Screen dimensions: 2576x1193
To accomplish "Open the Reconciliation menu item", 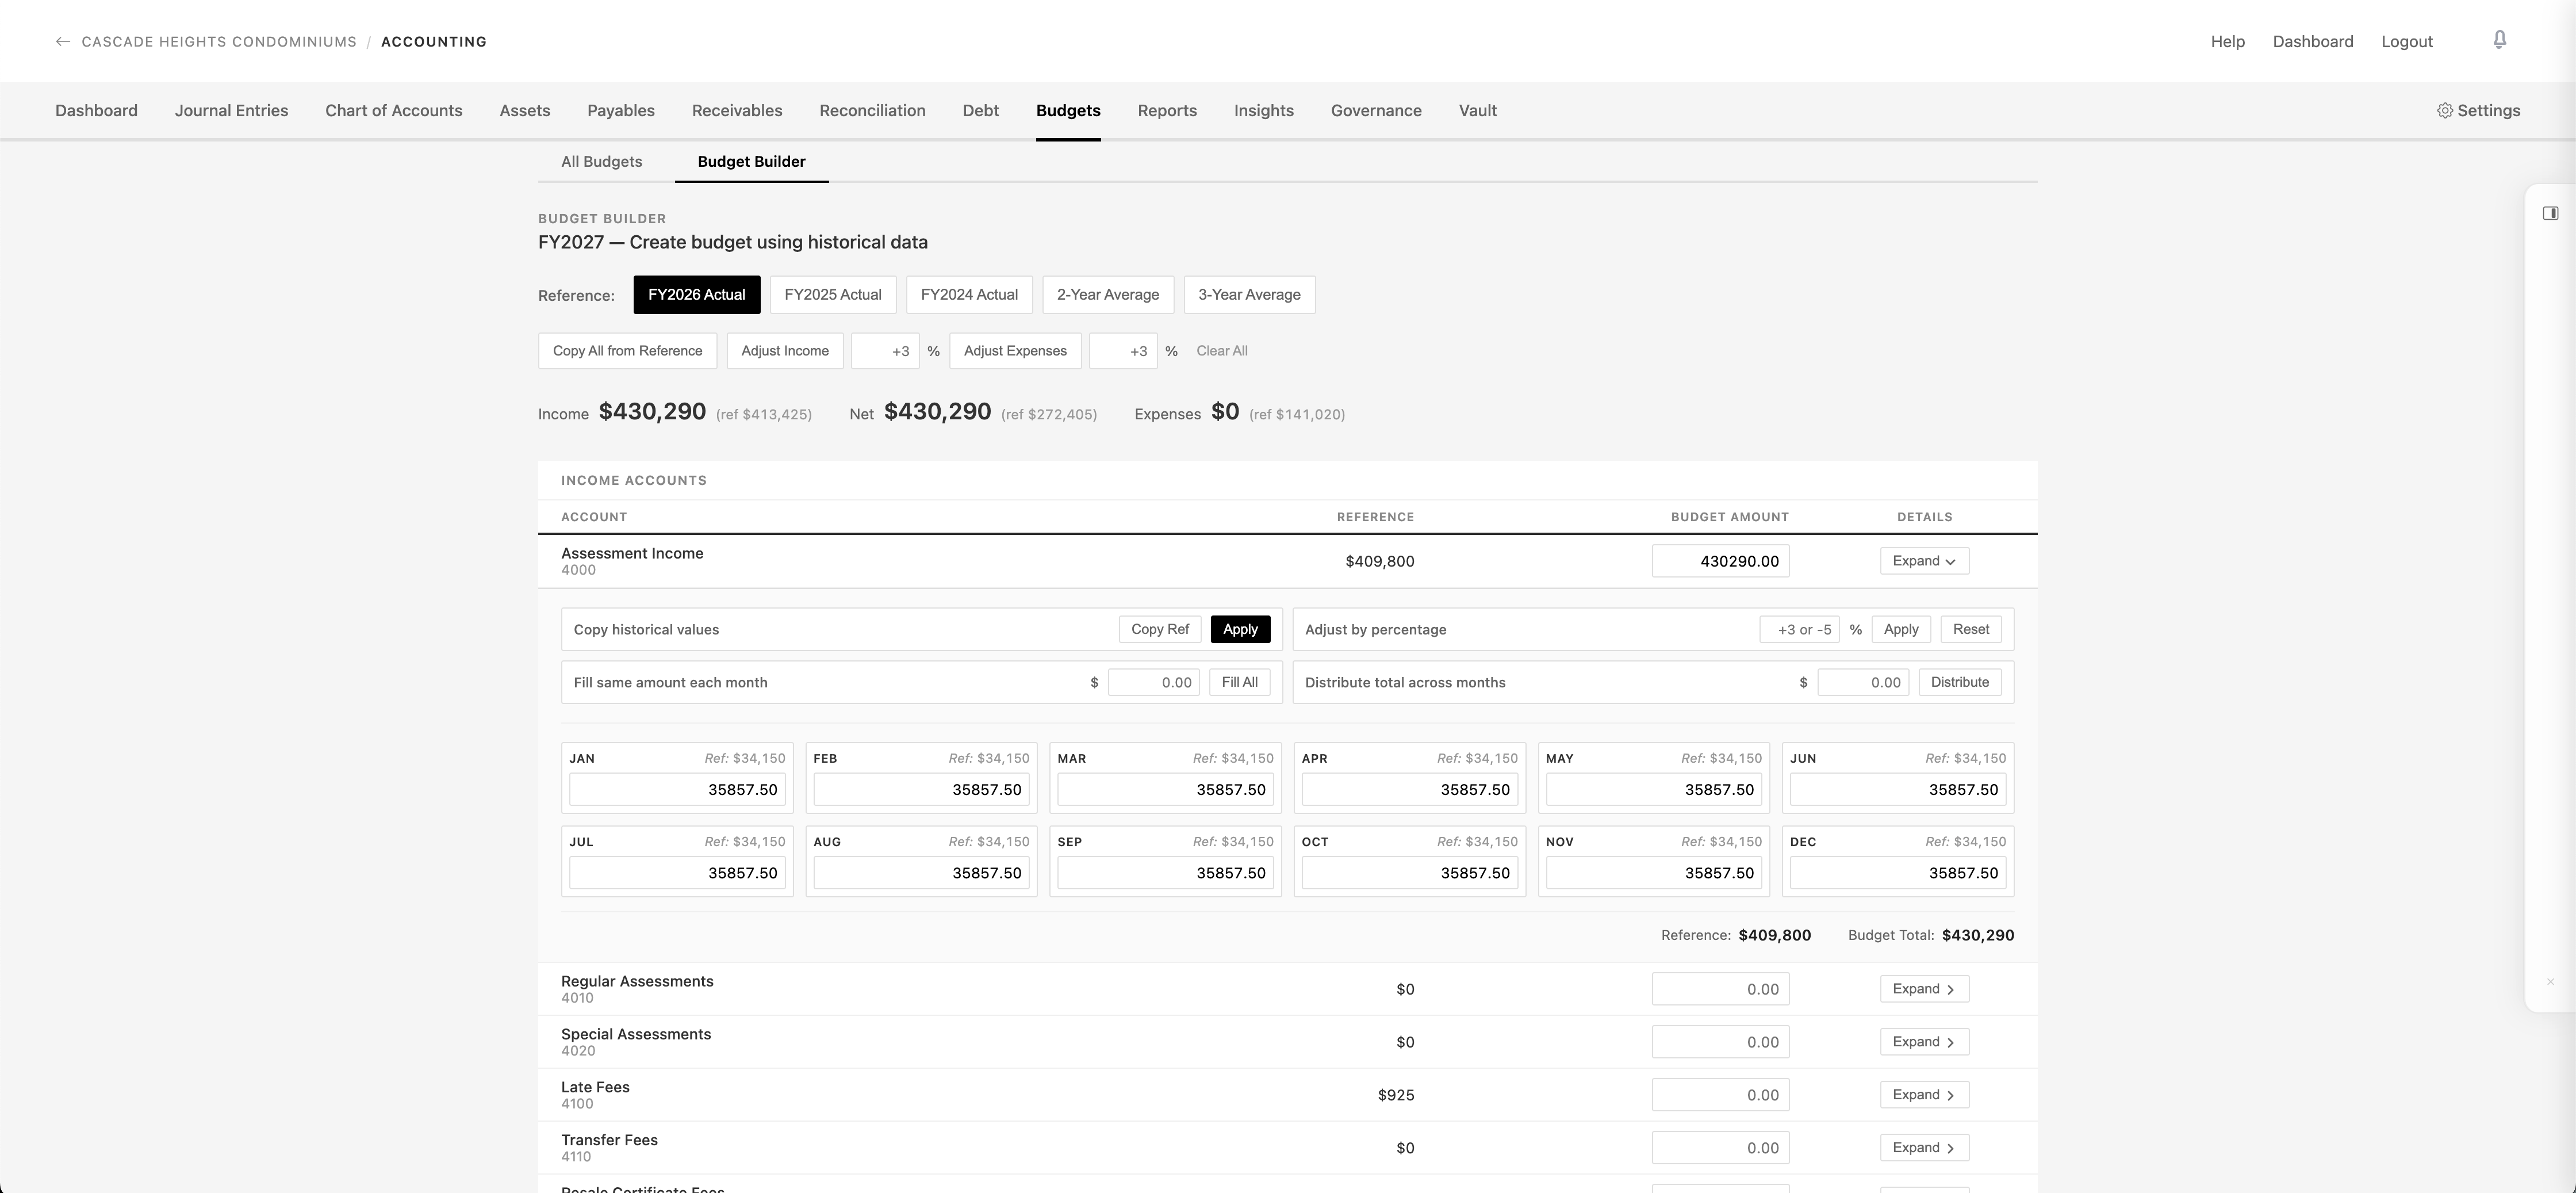I will [x=872, y=111].
